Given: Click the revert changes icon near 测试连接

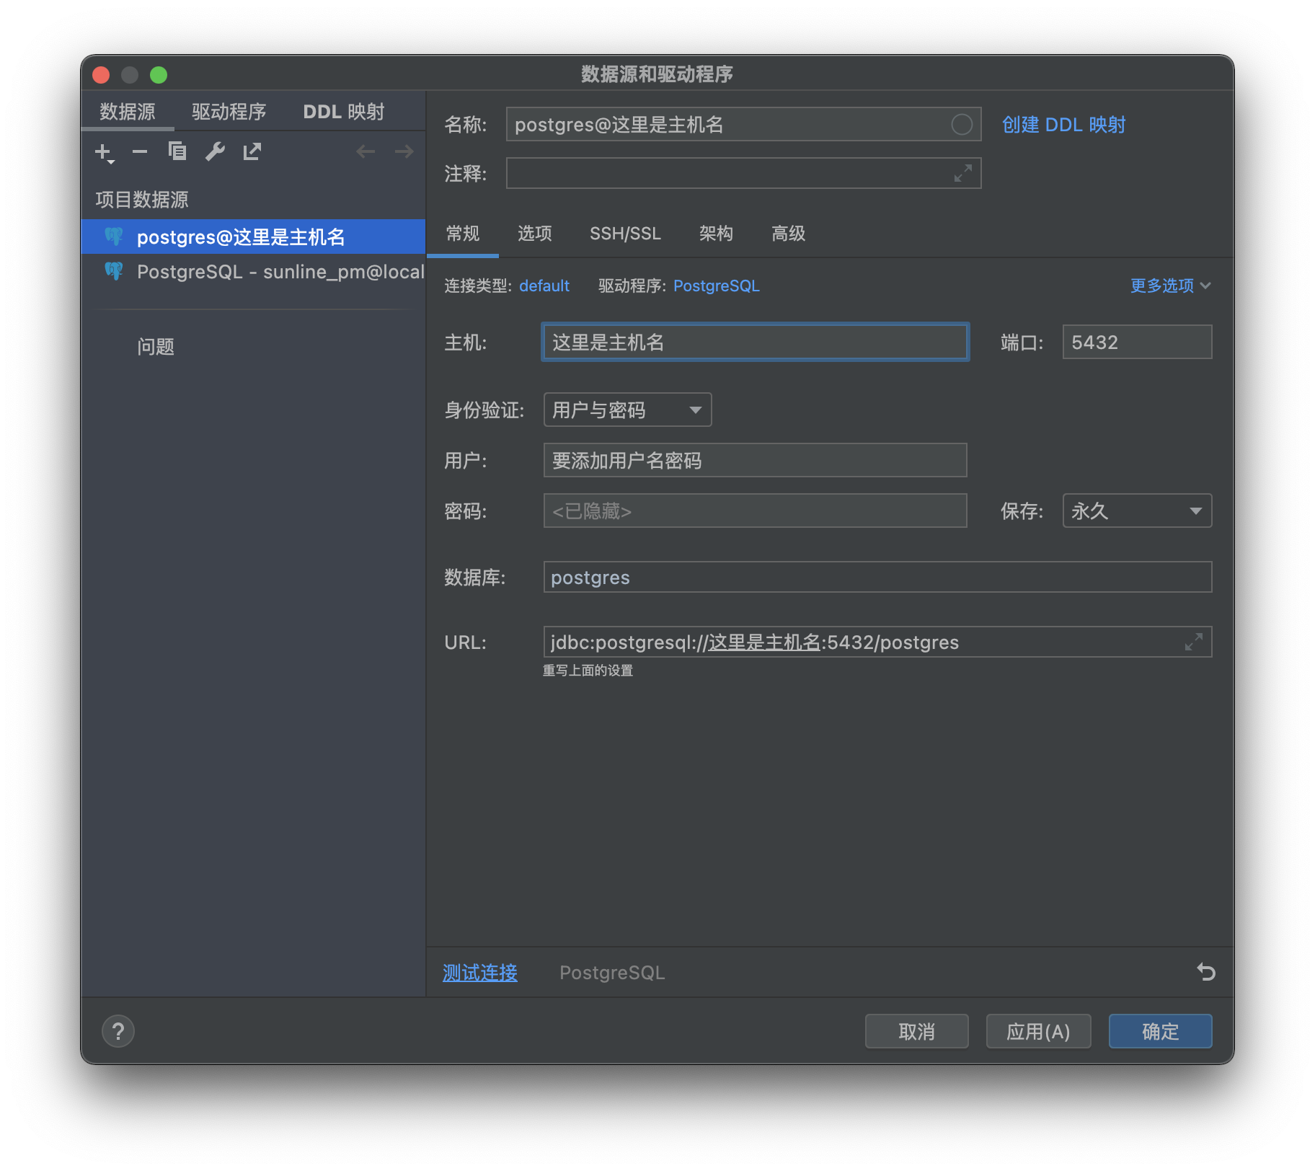Looking at the screenshot, I should tap(1207, 972).
